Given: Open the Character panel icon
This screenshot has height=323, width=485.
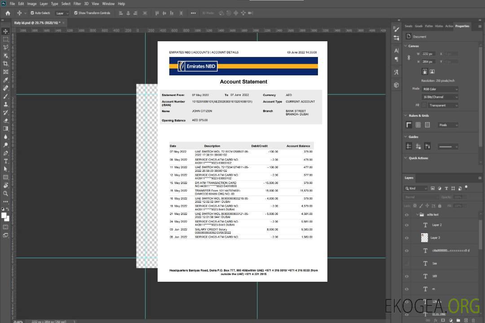Looking at the screenshot, I should 397,51.
